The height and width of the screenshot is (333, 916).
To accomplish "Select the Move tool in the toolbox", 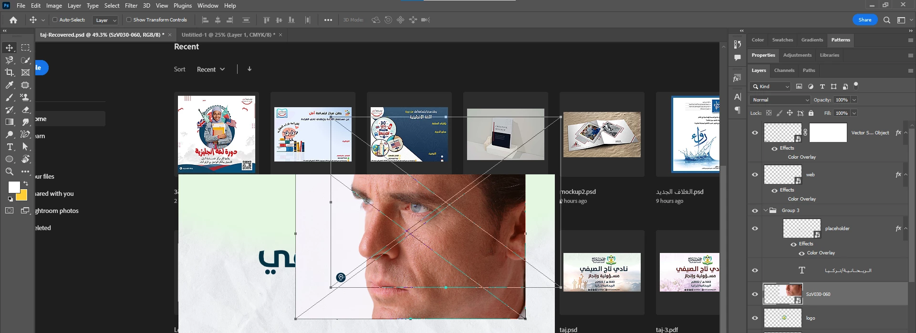I will click(9, 48).
